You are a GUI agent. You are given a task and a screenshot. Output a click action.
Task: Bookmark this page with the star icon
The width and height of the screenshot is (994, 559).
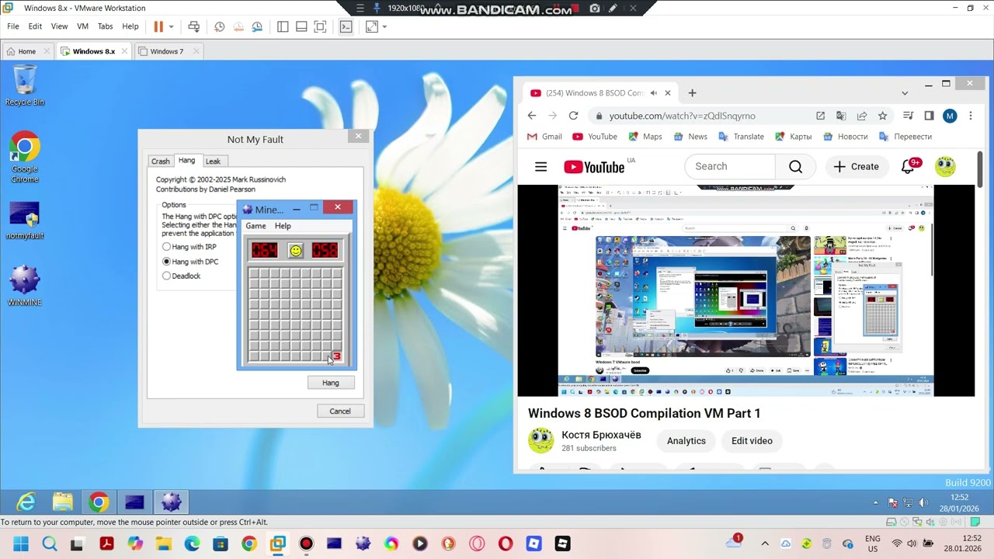coord(882,116)
